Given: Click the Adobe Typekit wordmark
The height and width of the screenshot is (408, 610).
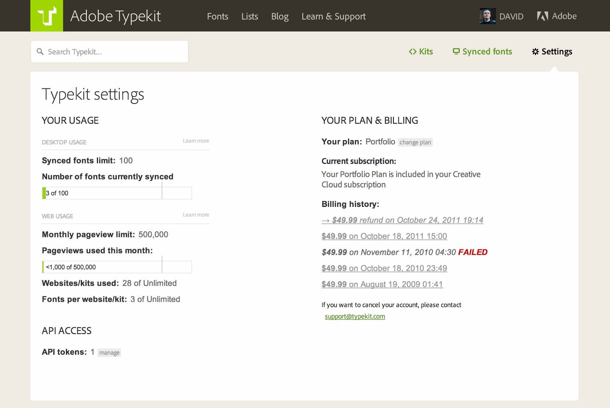Looking at the screenshot, I should (116, 16).
